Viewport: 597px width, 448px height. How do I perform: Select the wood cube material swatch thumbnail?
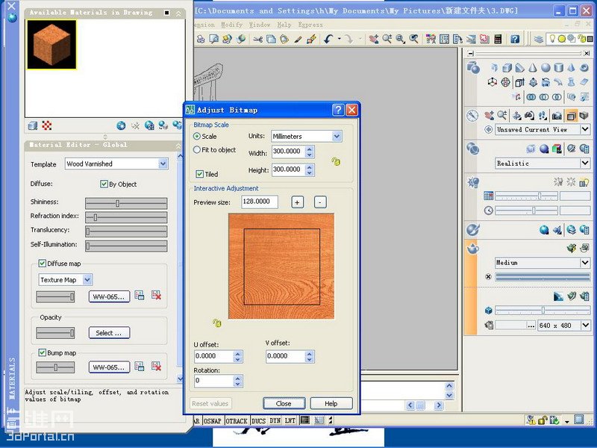click(51, 45)
